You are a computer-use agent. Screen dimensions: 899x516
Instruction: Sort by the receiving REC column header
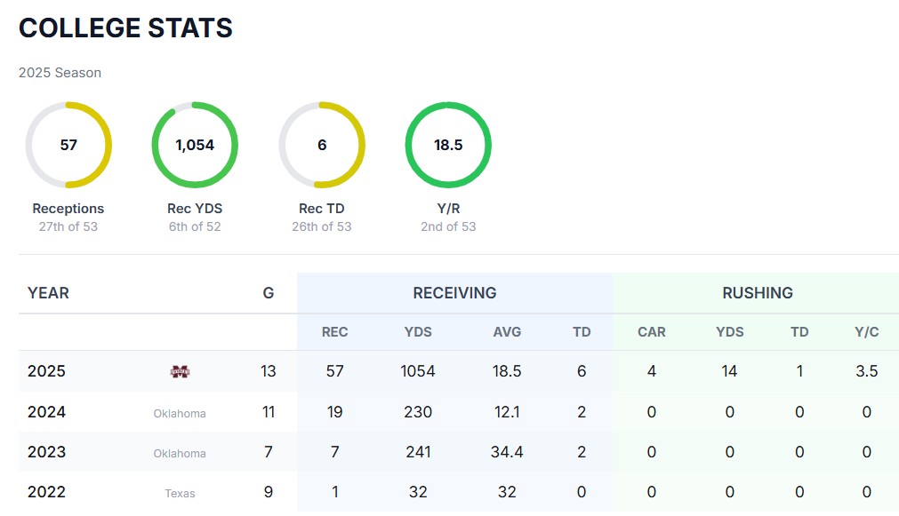click(x=335, y=332)
